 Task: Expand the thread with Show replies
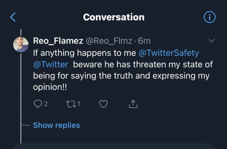pyautogui.click(x=56, y=125)
